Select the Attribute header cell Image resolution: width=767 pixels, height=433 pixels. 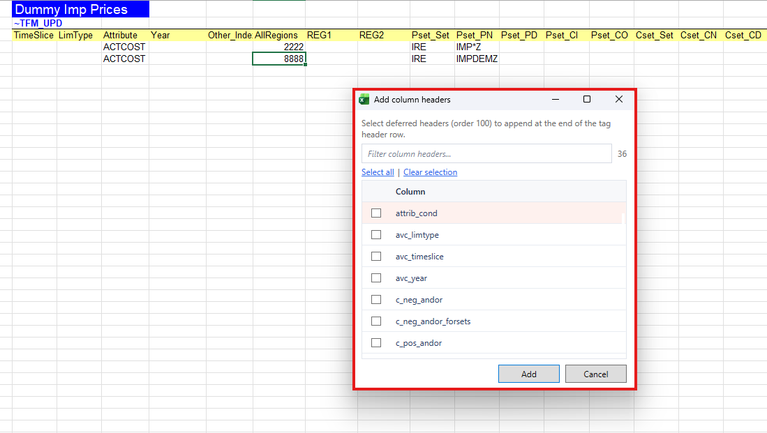[125, 35]
